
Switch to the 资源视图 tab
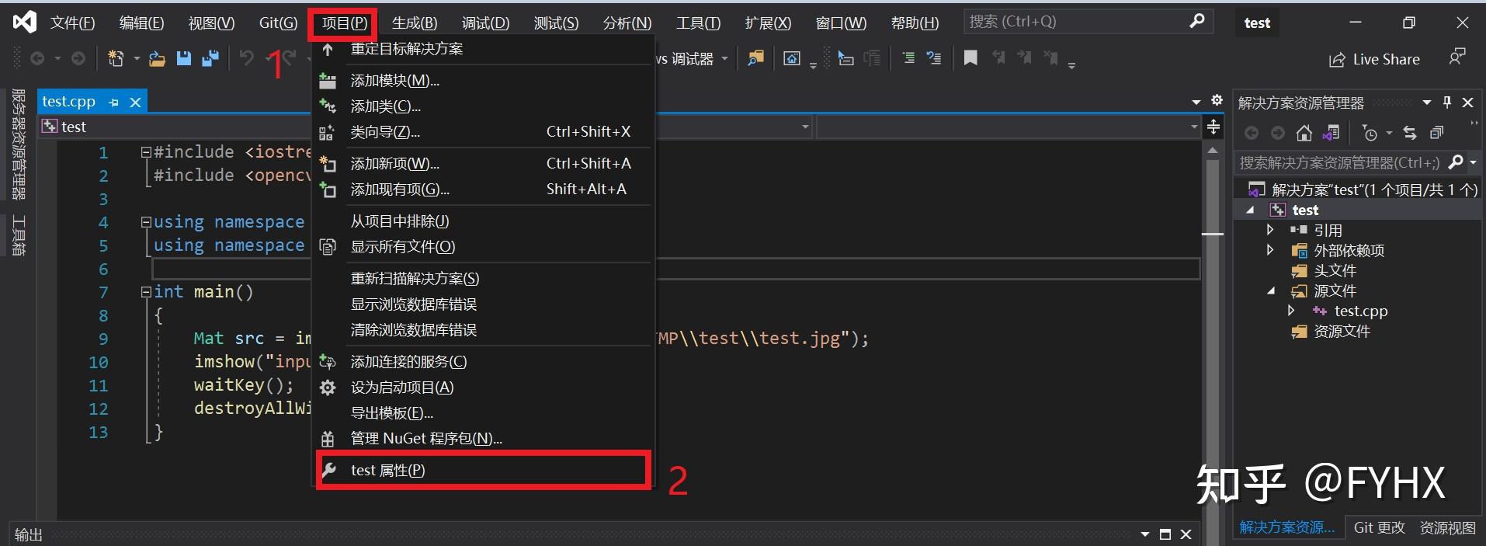(x=1448, y=527)
